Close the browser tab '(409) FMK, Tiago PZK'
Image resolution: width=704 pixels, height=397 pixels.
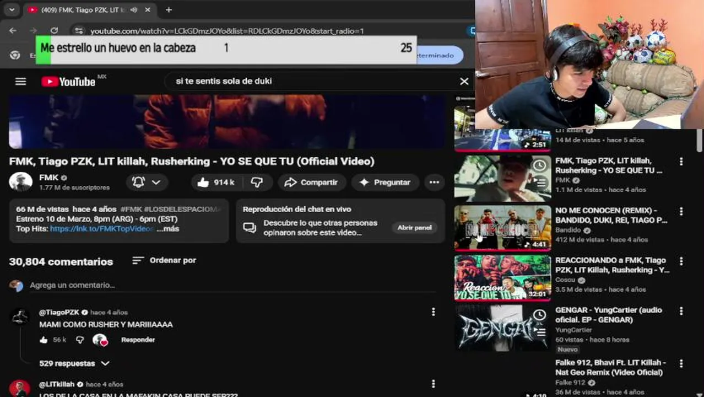point(148,9)
